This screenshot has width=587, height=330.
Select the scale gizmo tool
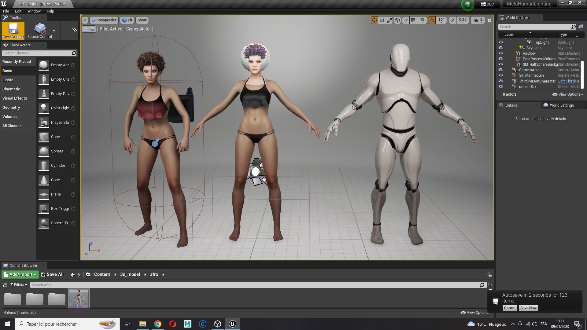[389, 20]
